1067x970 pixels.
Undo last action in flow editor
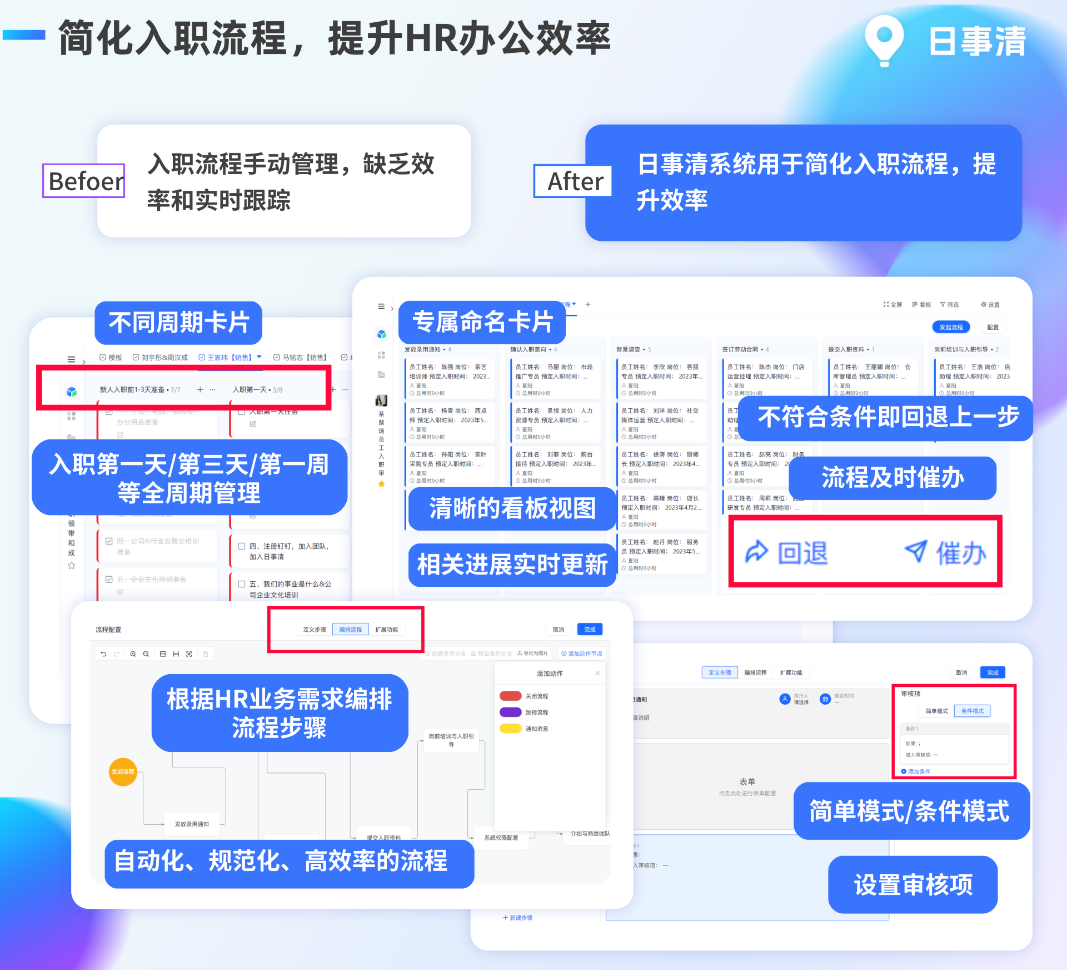103,654
